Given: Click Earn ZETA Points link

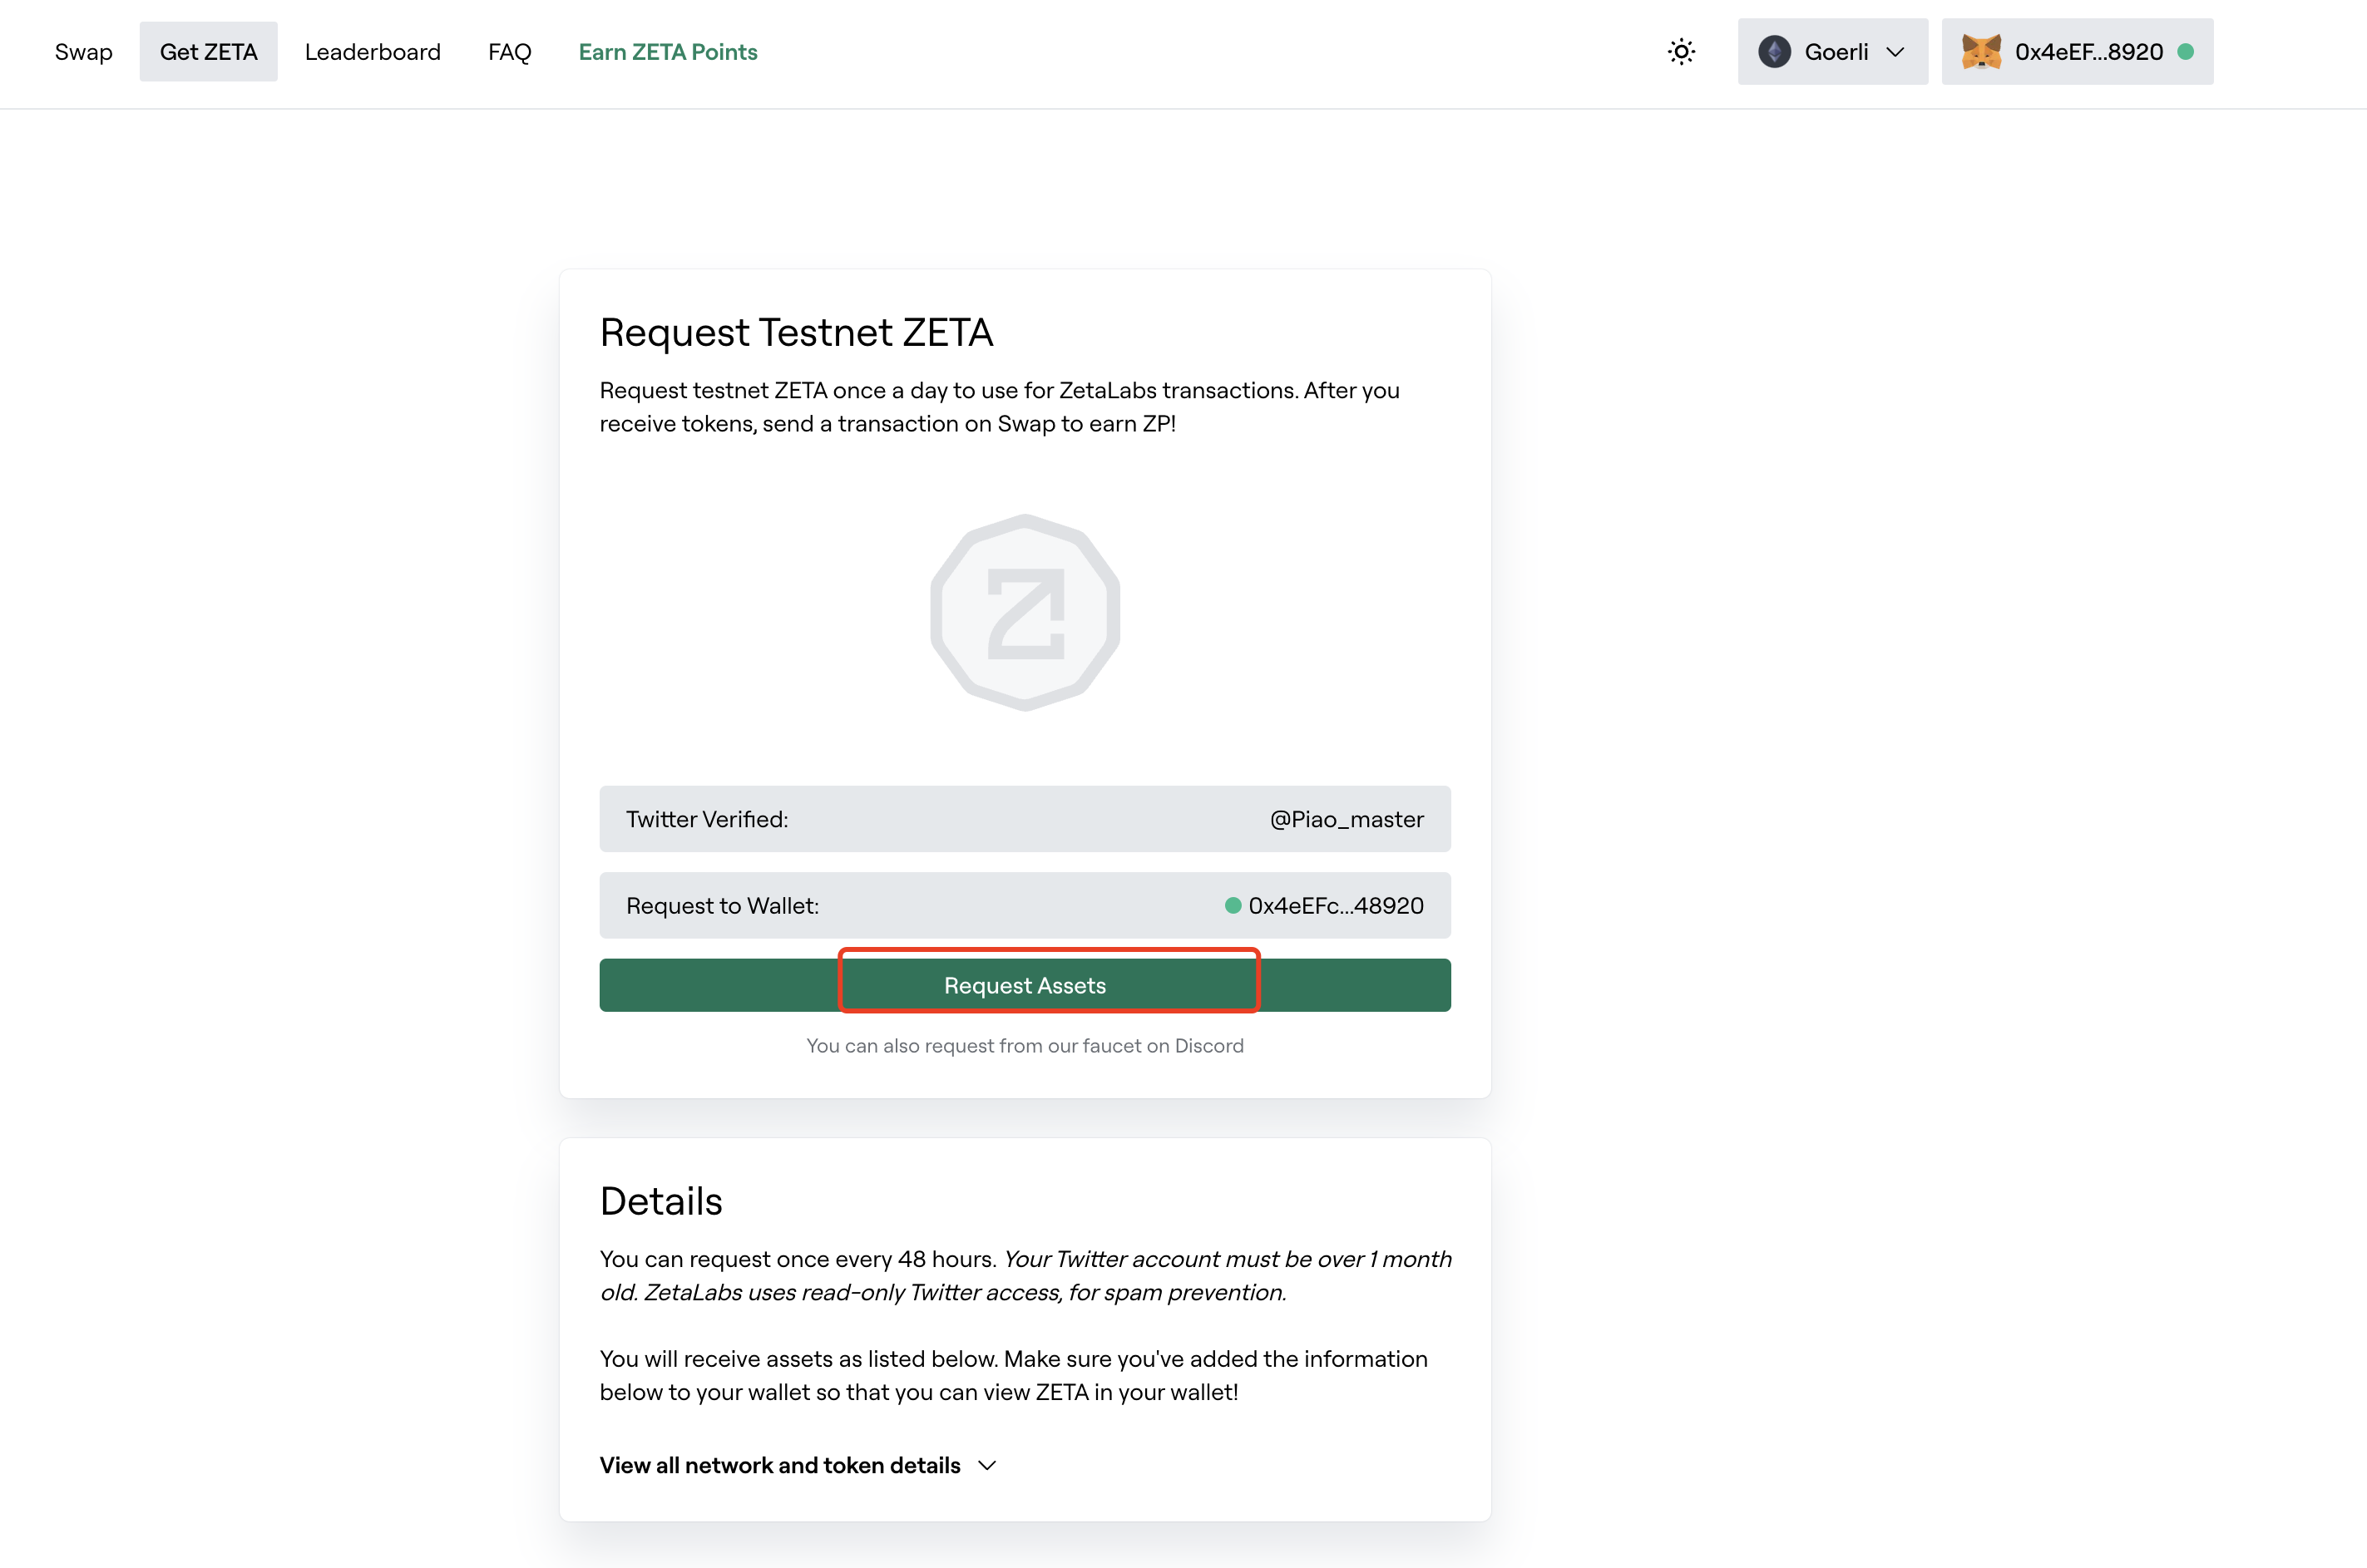Looking at the screenshot, I should coord(667,52).
